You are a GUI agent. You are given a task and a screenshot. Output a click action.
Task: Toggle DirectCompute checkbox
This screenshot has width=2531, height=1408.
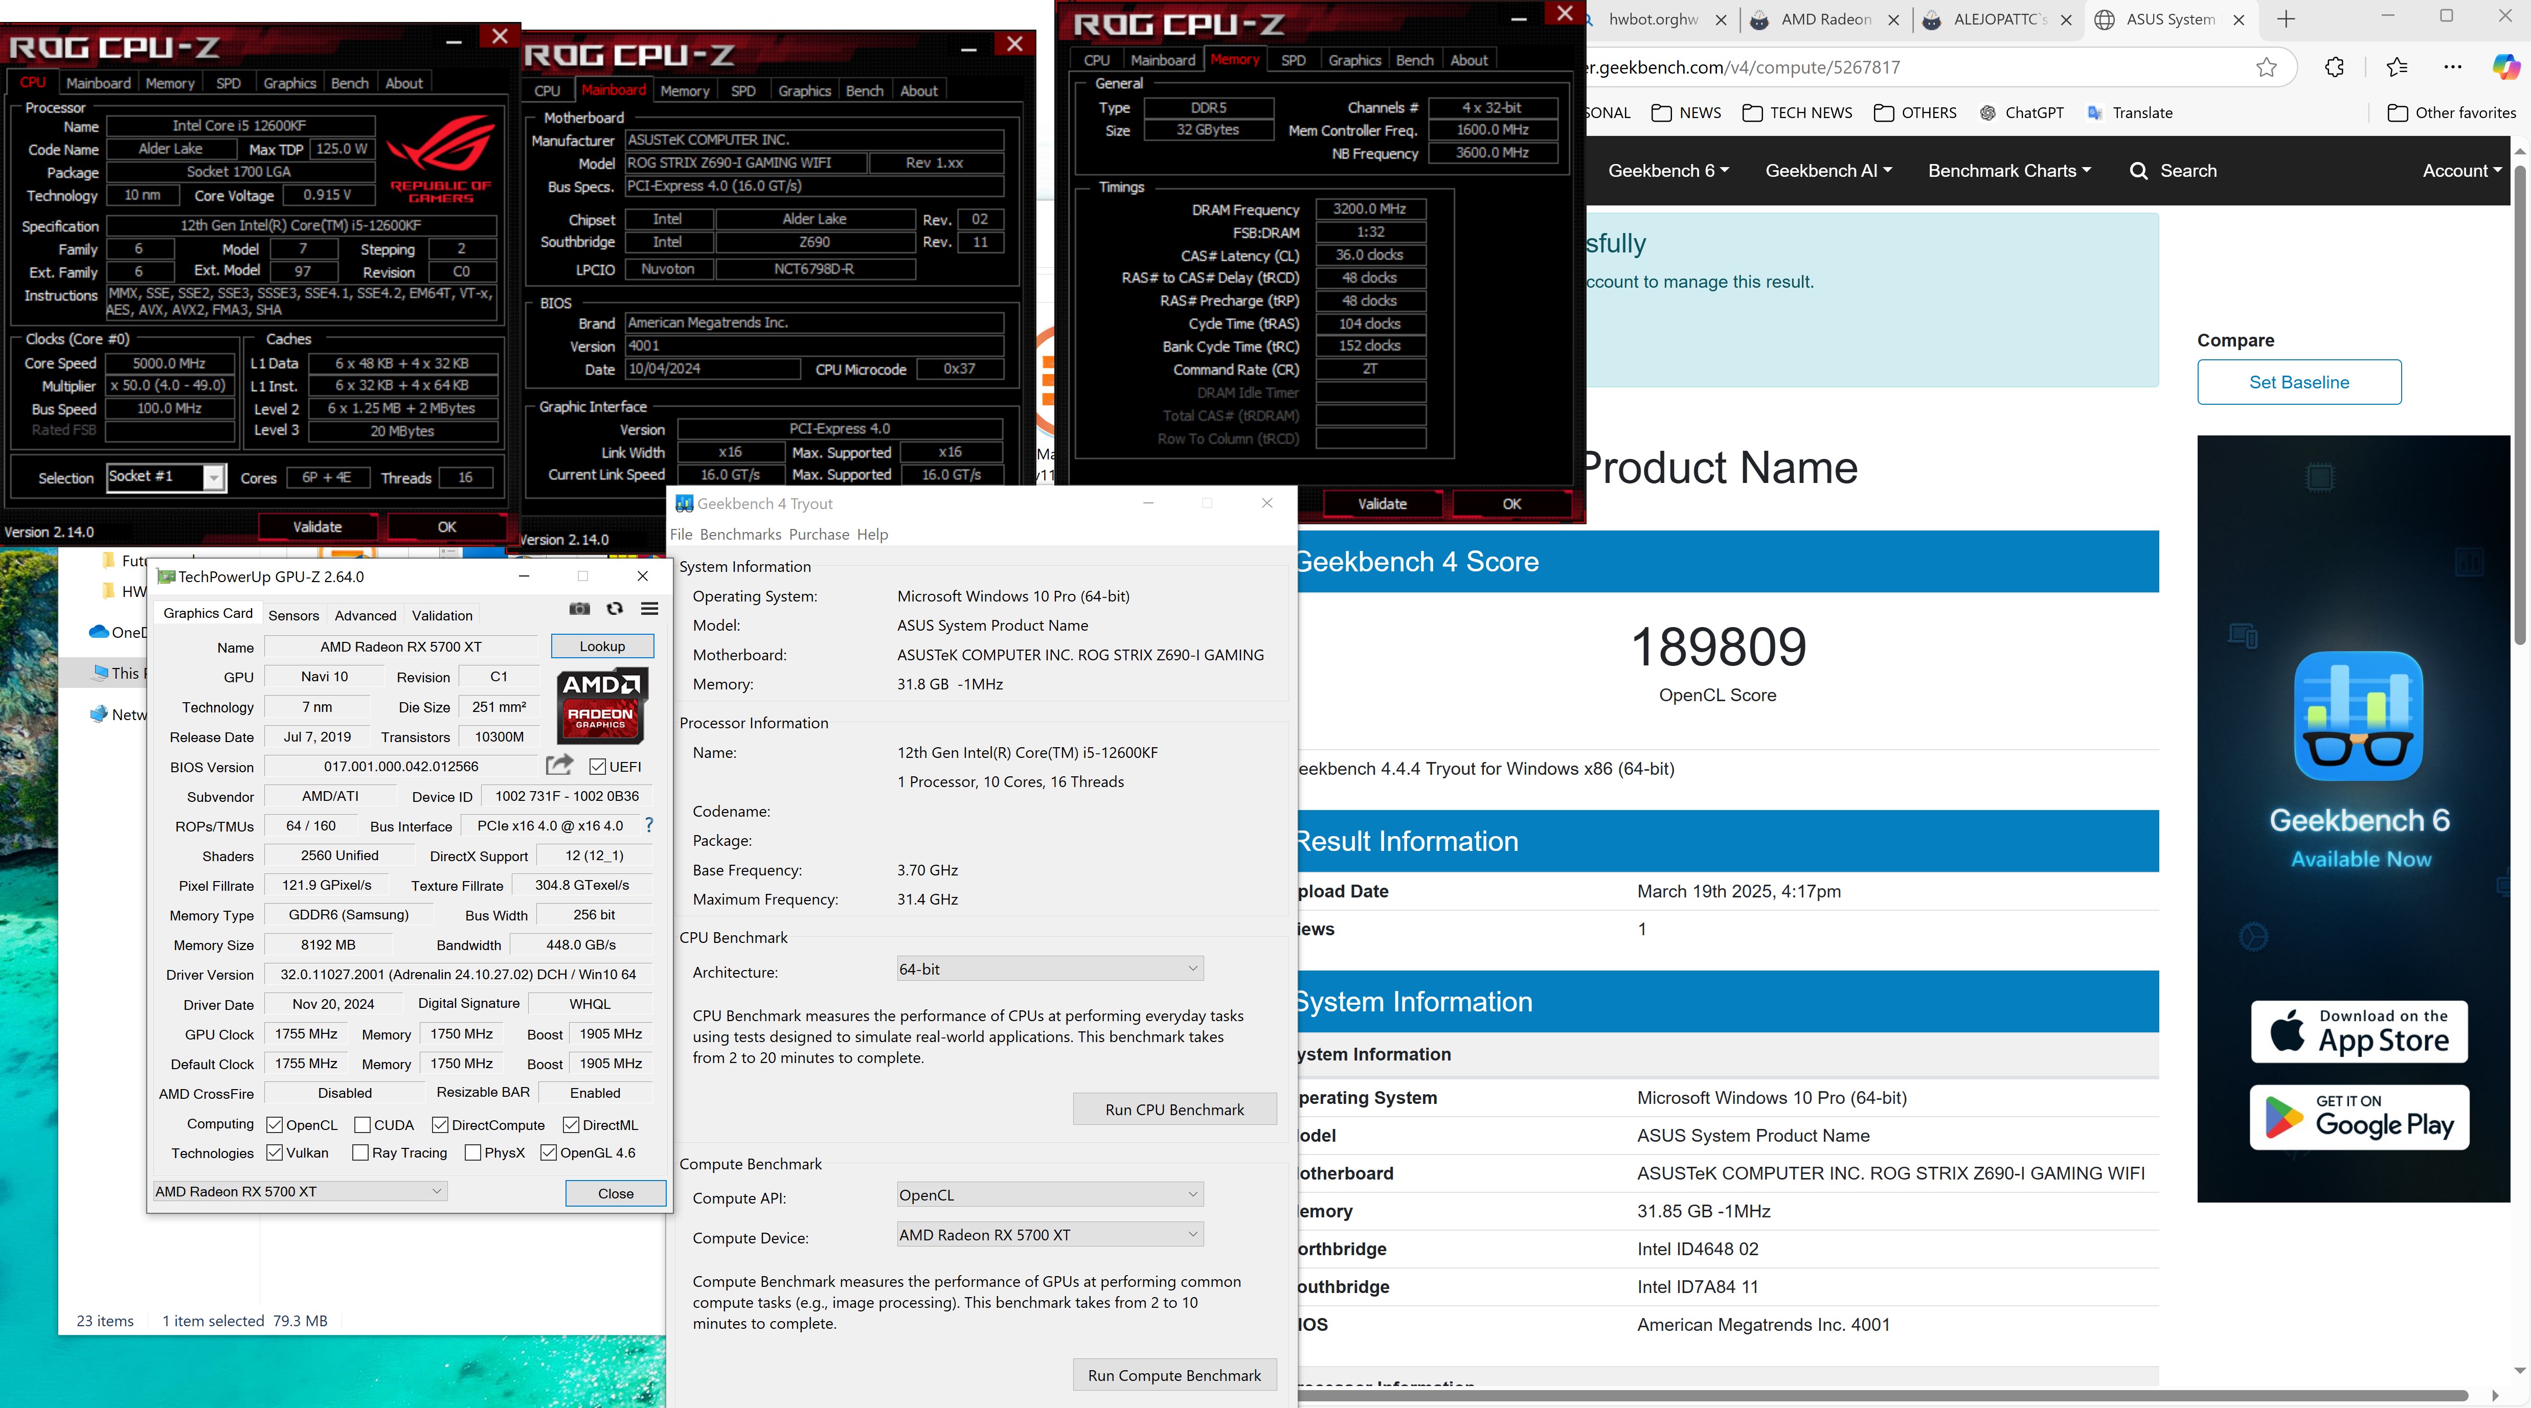440,1125
